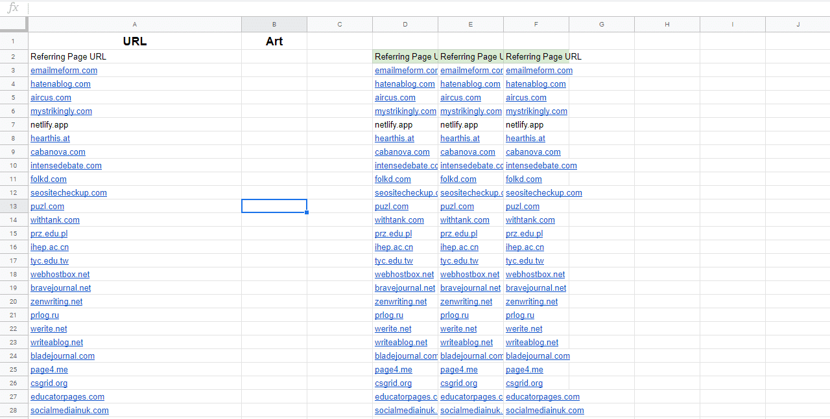The width and height of the screenshot is (830, 419).
Task: Click the selected cell B13
Action: pos(274,206)
